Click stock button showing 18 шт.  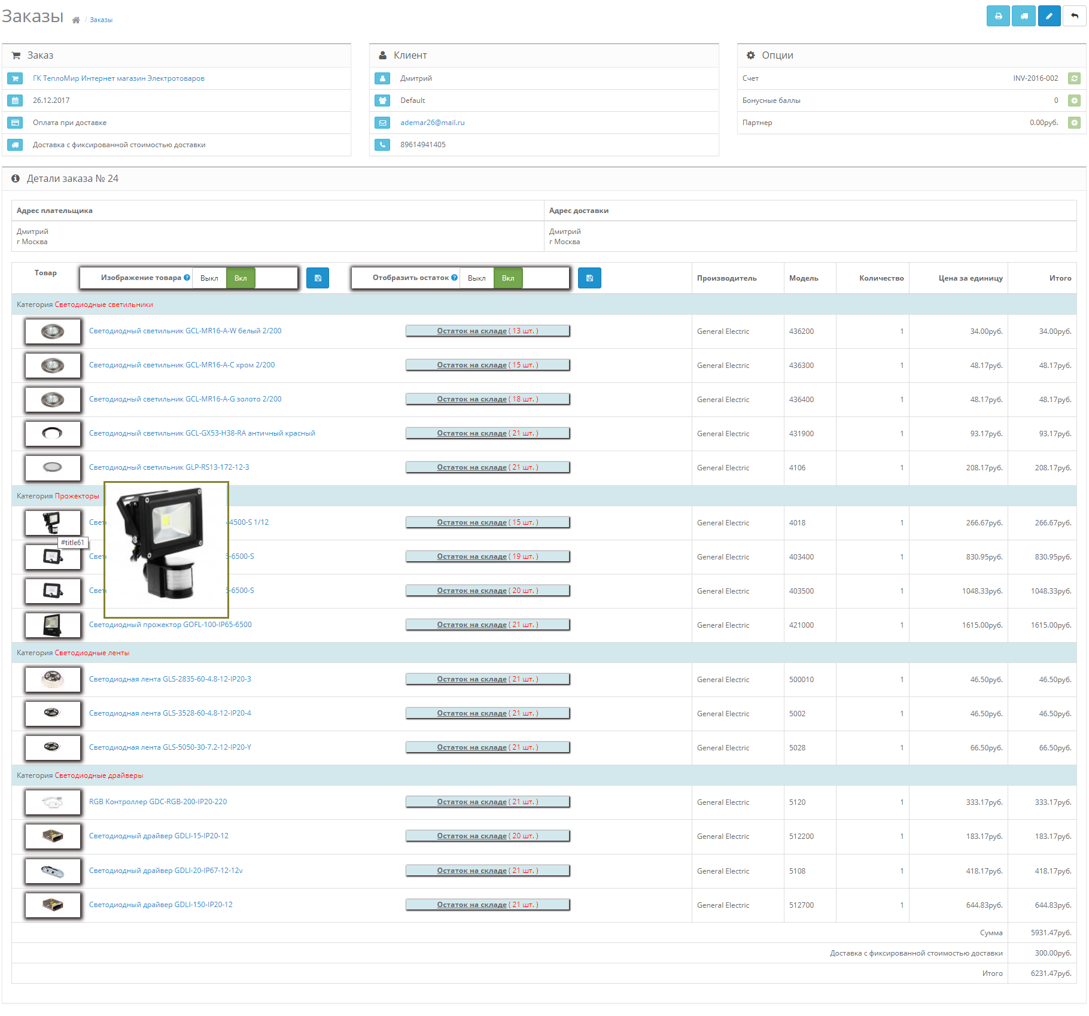(x=488, y=399)
